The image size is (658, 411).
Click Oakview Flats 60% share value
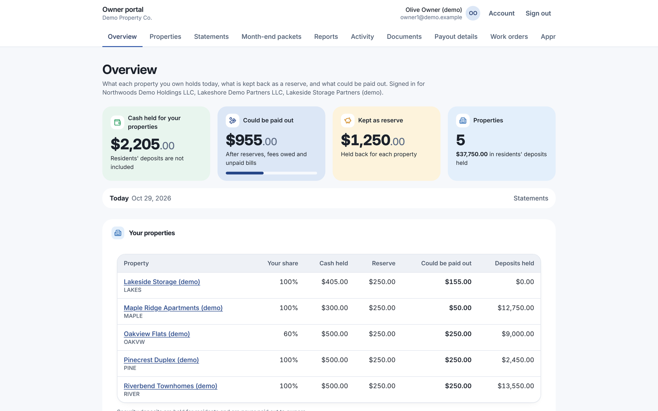[291, 334]
